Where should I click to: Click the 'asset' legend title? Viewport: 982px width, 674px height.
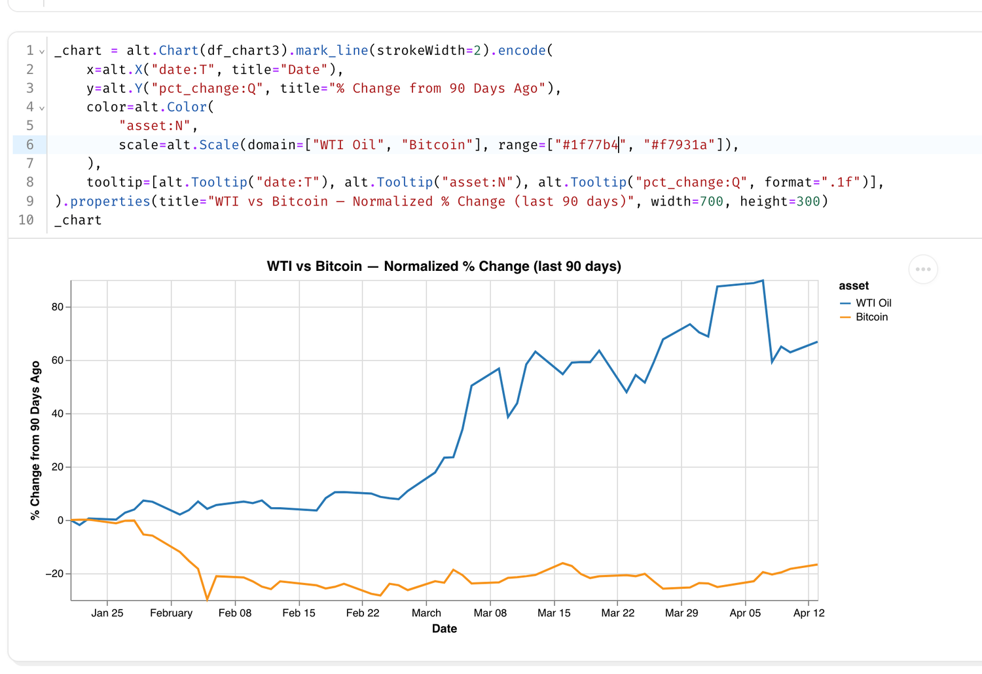coord(854,286)
